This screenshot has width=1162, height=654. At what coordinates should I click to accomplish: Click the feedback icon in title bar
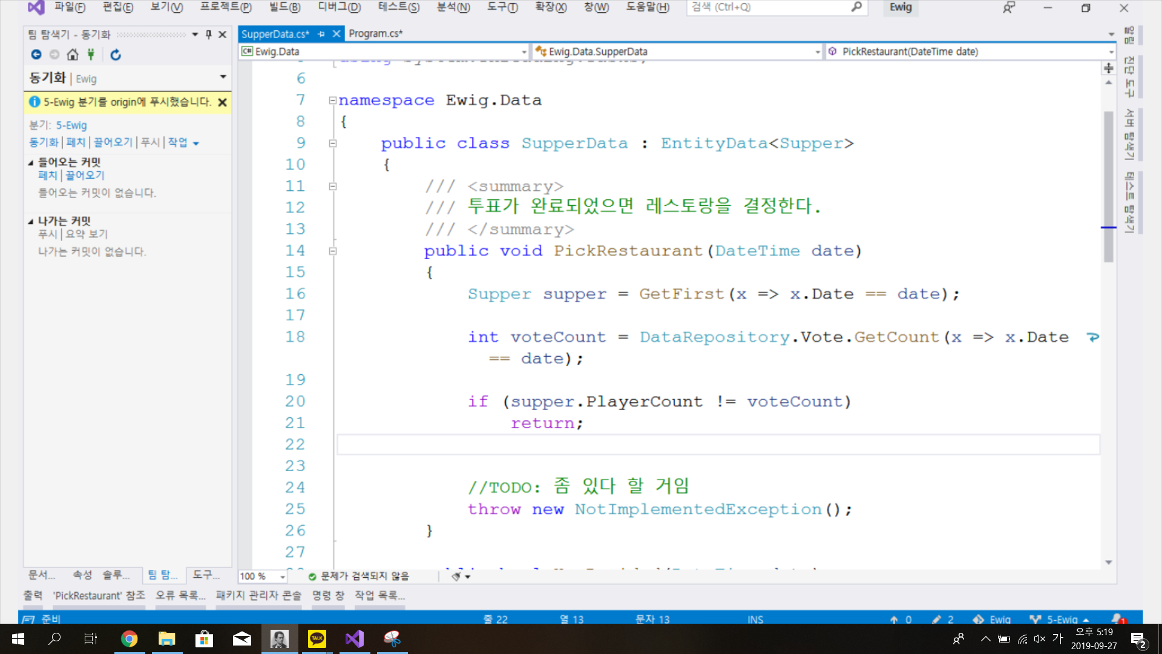tap(1008, 8)
